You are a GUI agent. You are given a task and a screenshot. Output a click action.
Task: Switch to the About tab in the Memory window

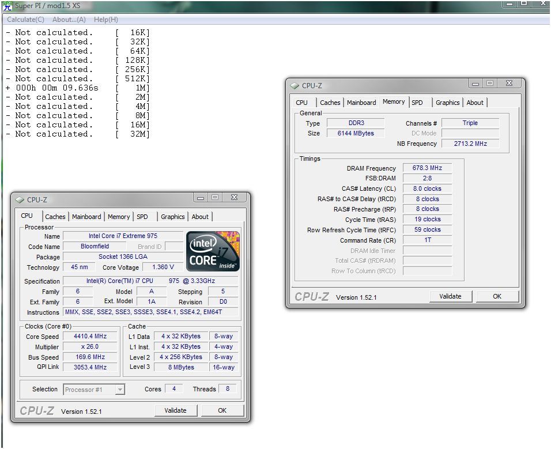click(x=475, y=103)
